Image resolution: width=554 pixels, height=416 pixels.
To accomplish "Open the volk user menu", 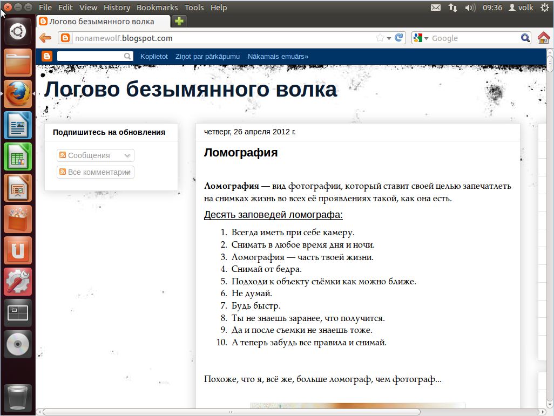I will (x=521, y=8).
